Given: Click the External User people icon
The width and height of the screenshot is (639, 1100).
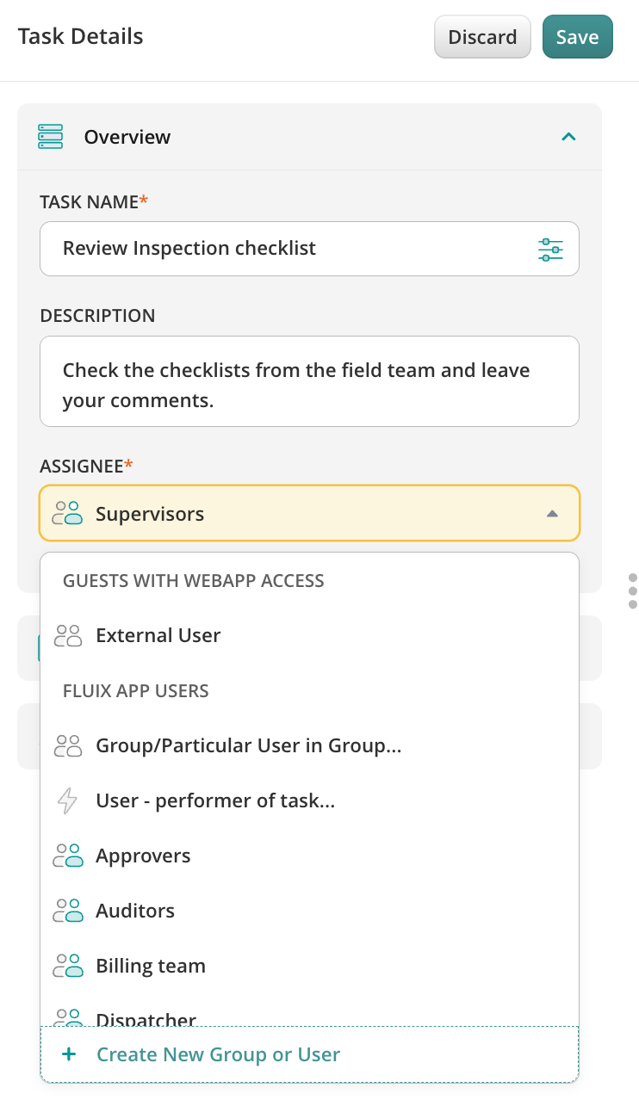Looking at the screenshot, I should tap(67, 636).
